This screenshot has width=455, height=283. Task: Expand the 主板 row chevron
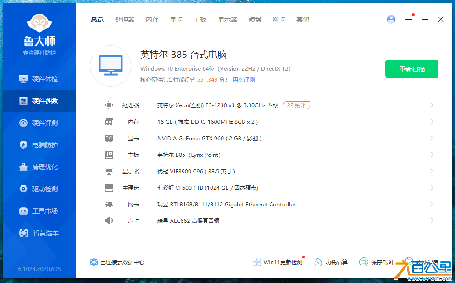[432, 155]
